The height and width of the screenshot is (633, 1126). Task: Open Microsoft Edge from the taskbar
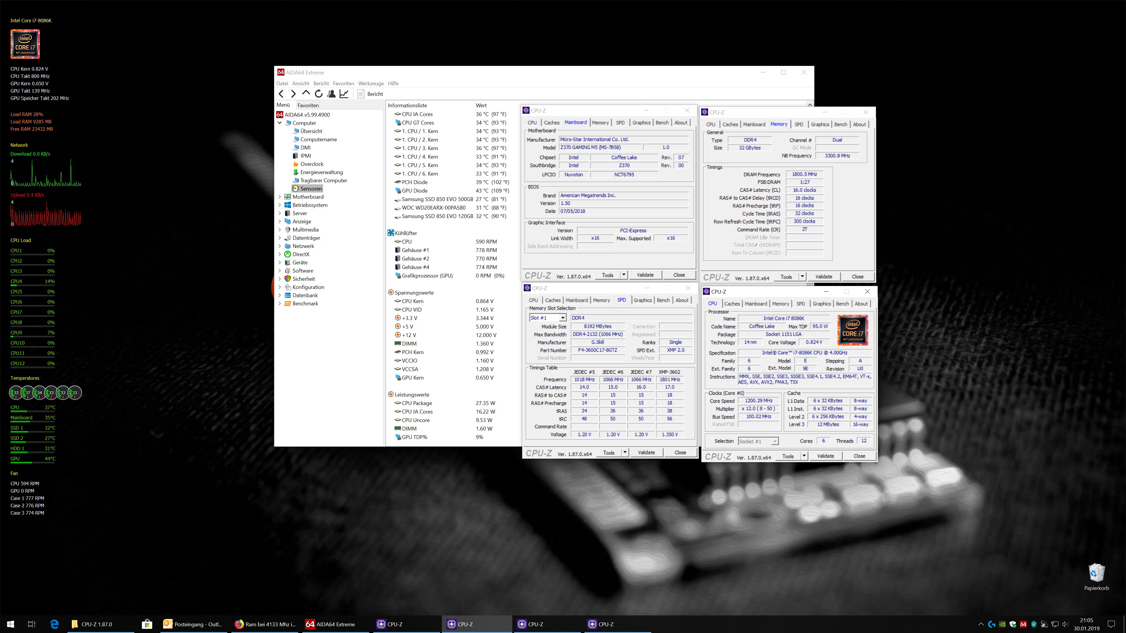pos(54,624)
